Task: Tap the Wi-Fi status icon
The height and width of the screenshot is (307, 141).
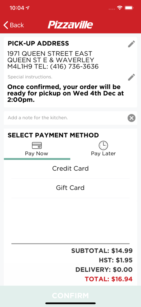Action: pos(119,8)
